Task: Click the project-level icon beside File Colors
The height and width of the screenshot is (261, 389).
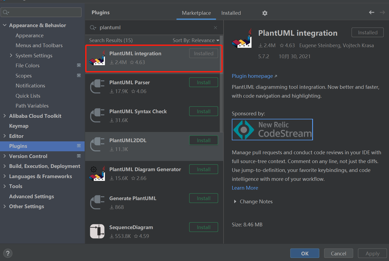Action: (x=79, y=65)
